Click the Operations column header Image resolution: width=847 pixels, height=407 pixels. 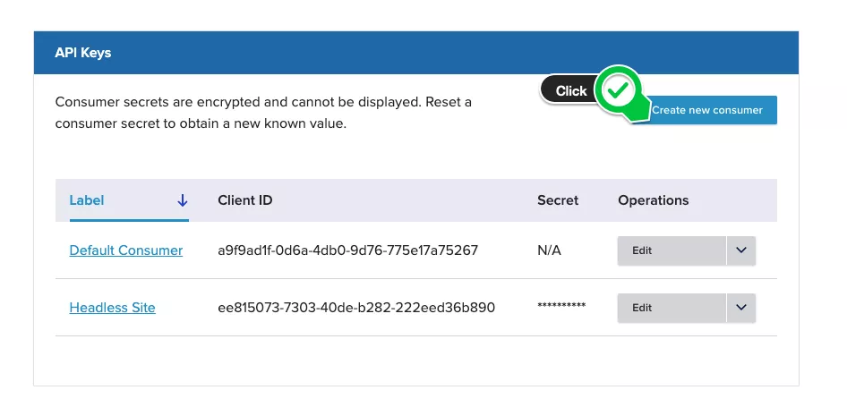(654, 200)
